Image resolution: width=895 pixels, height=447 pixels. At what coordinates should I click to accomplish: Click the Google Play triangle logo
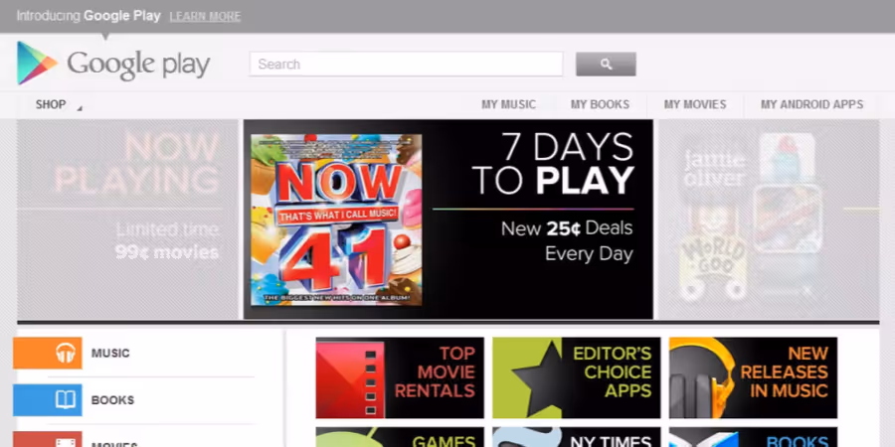click(37, 64)
